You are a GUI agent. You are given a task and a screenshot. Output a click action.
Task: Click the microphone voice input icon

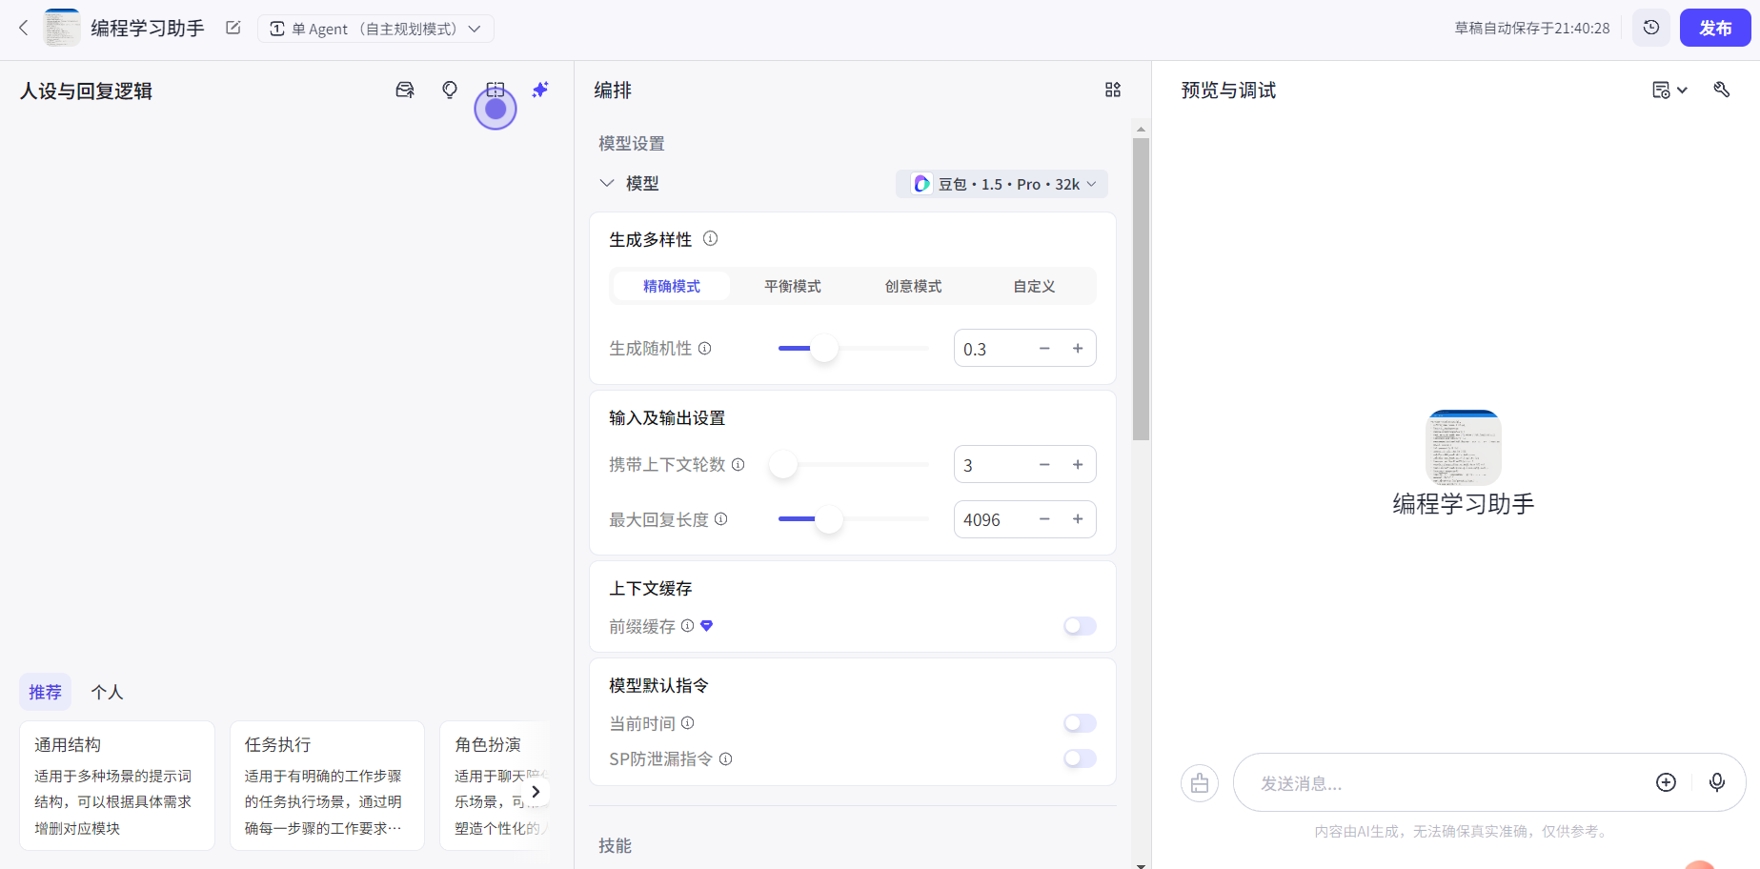coord(1717,782)
